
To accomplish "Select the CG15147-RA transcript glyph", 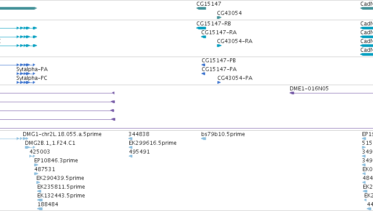I will [x=204, y=37].
